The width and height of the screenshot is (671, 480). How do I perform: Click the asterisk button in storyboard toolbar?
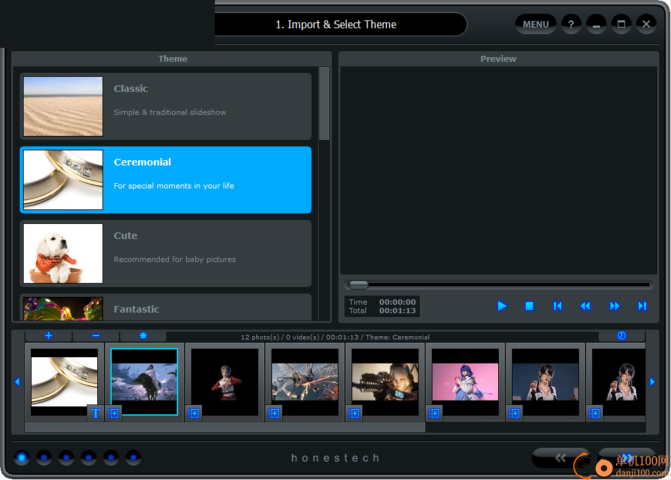143,336
